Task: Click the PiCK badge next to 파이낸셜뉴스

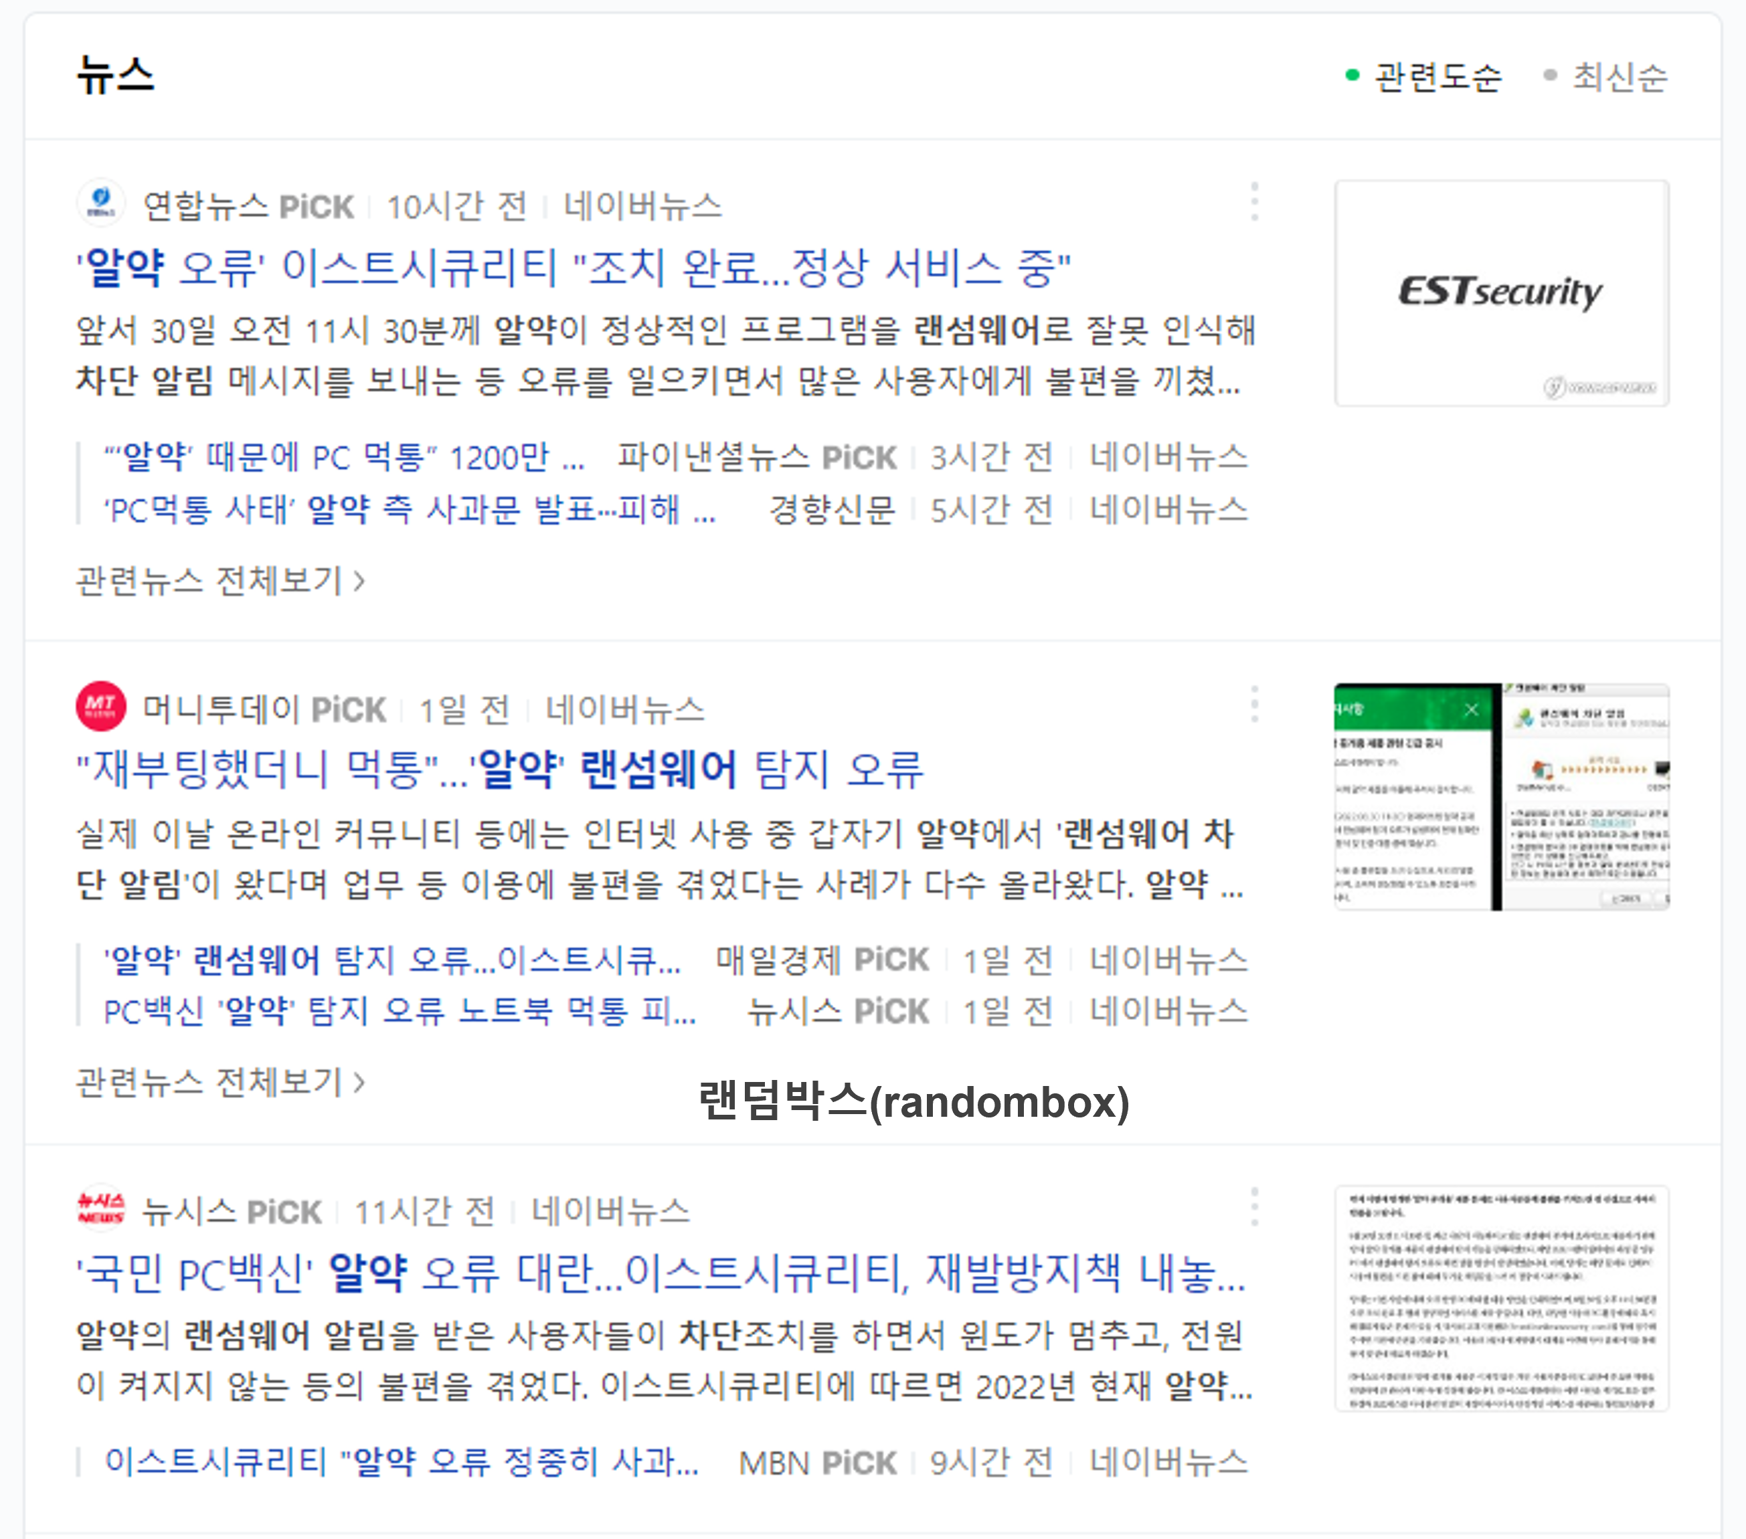Action: click(x=863, y=458)
